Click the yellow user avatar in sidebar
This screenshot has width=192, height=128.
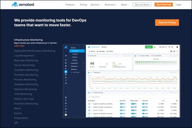[x=66, y=115]
